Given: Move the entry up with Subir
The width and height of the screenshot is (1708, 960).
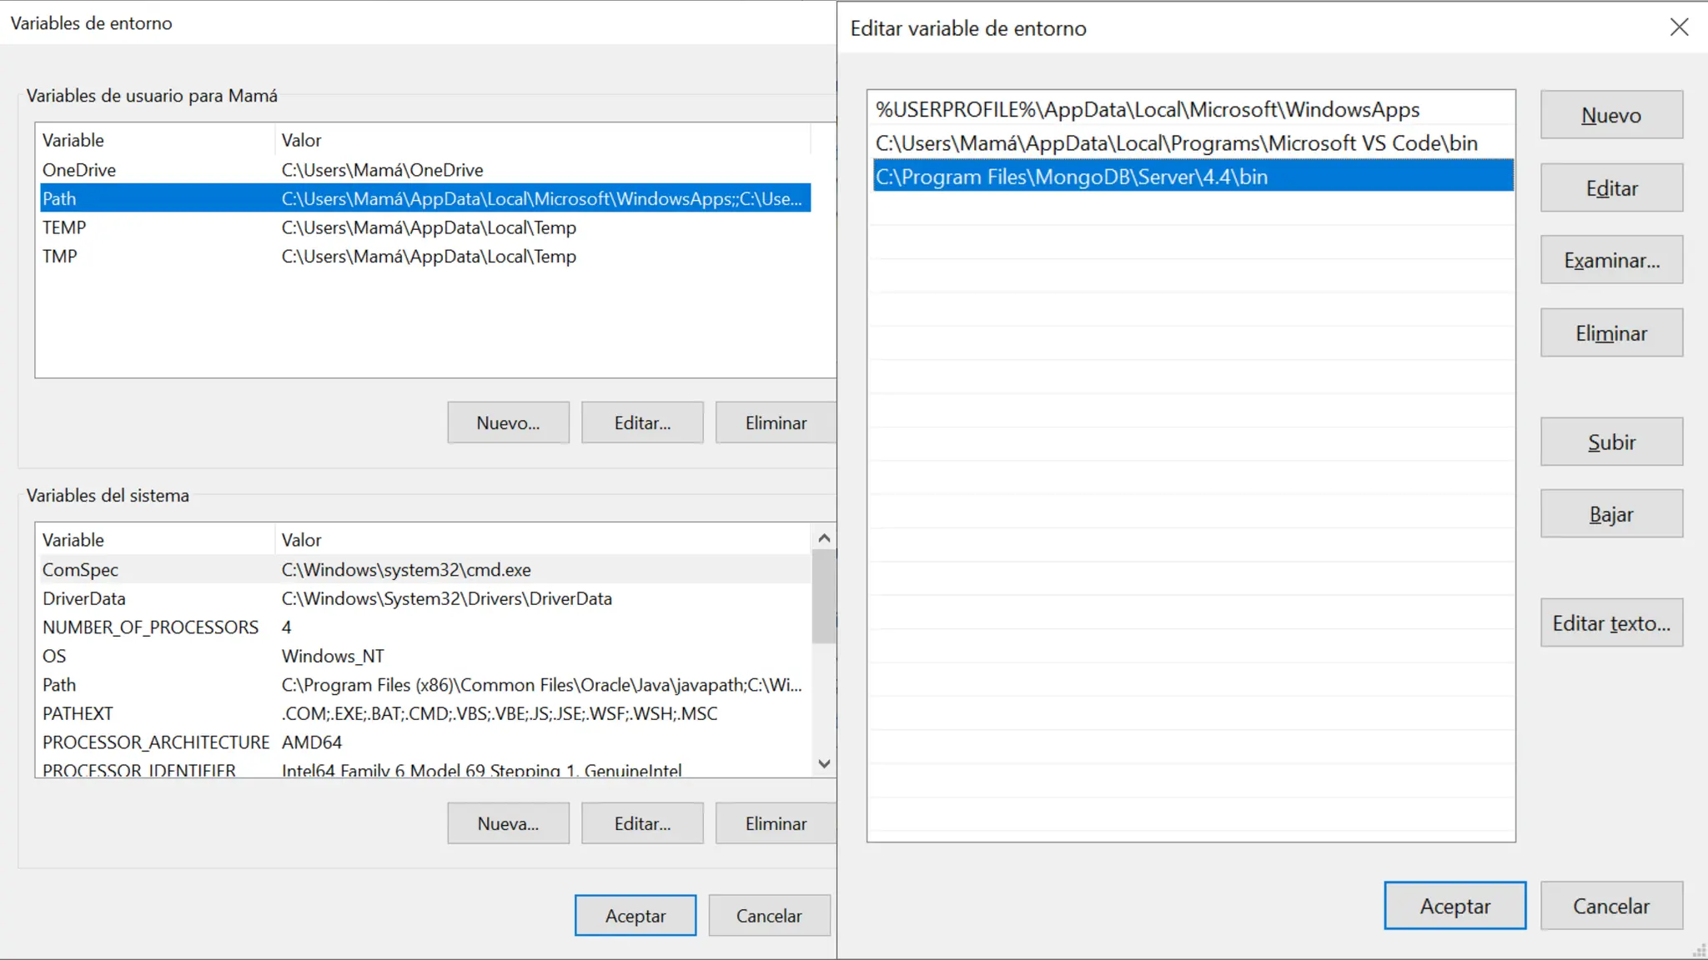Looking at the screenshot, I should [x=1610, y=442].
